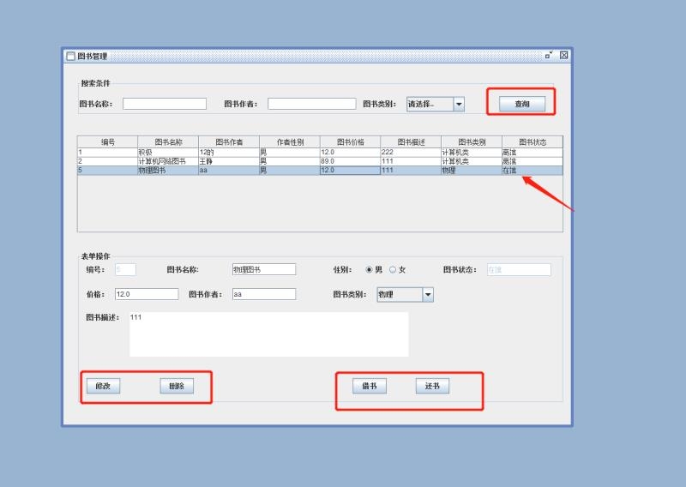Select the table cell 计算机网络图书
The image size is (686, 487).
coord(168,161)
